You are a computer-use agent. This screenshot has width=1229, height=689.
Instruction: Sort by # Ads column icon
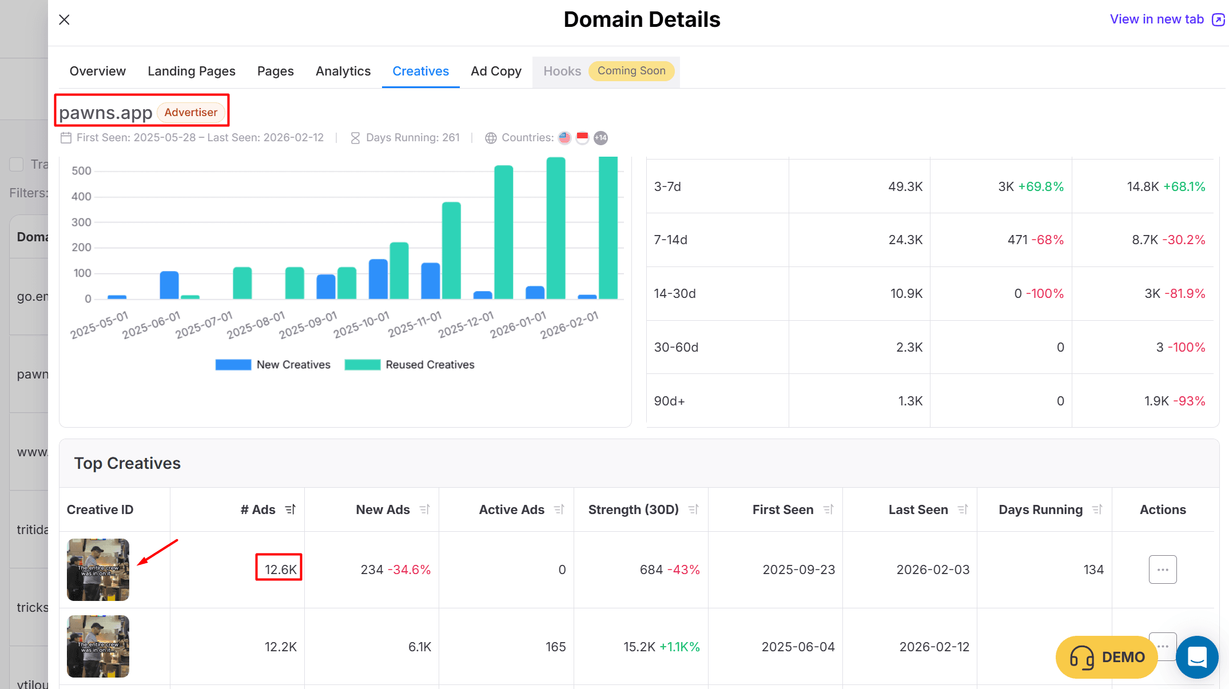291,509
